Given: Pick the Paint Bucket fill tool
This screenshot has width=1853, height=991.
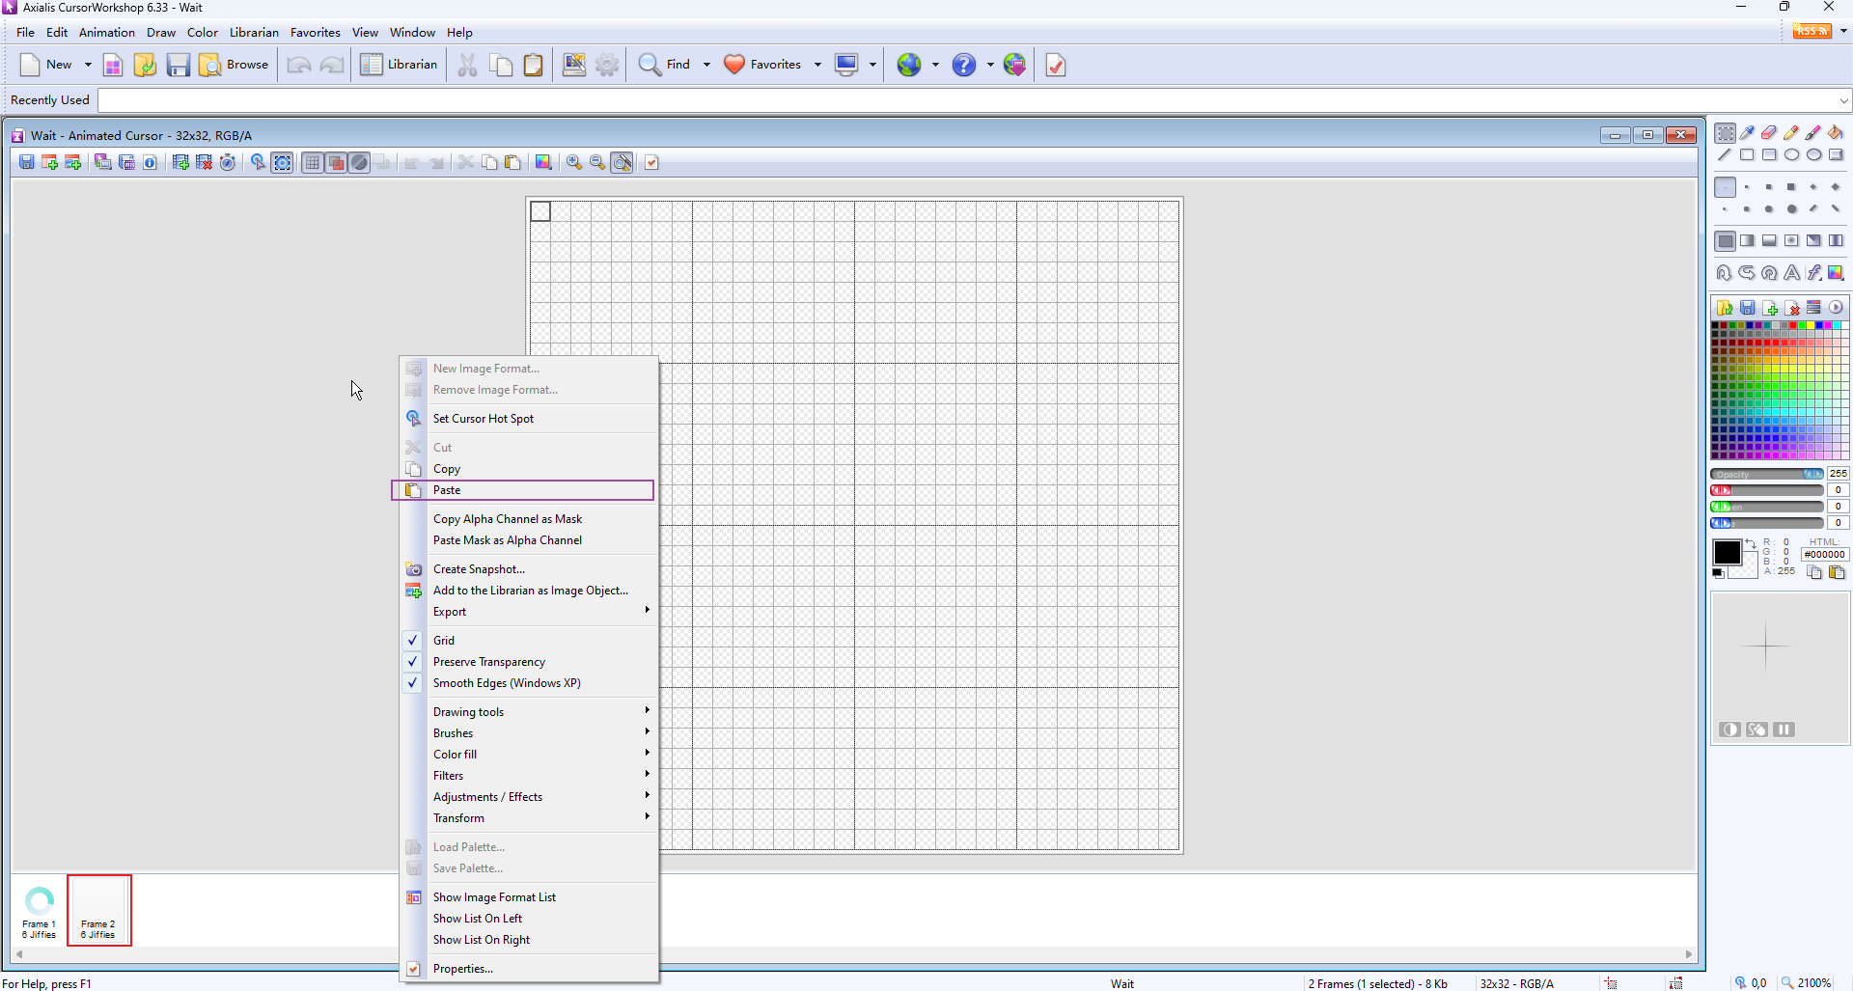Looking at the screenshot, I should [x=1836, y=133].
